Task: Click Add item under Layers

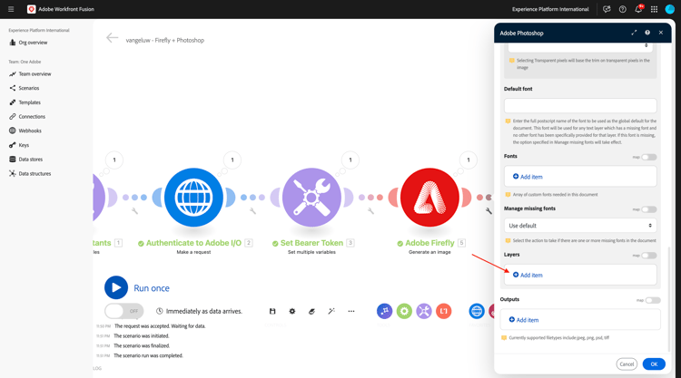Action: [x=528, y=275]
